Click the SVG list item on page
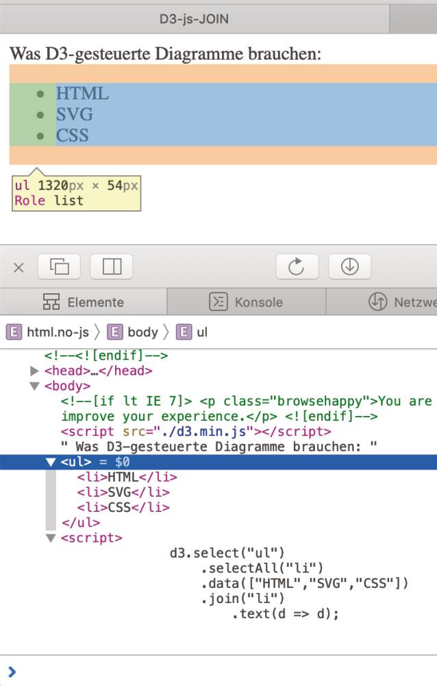Image resolution: width=437 pixels, height=686 pixels. pyautogui.click(x=75, y=114)
